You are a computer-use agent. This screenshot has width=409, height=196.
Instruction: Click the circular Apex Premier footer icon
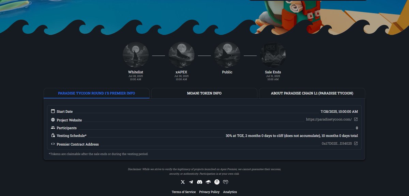tap(216, 181)
